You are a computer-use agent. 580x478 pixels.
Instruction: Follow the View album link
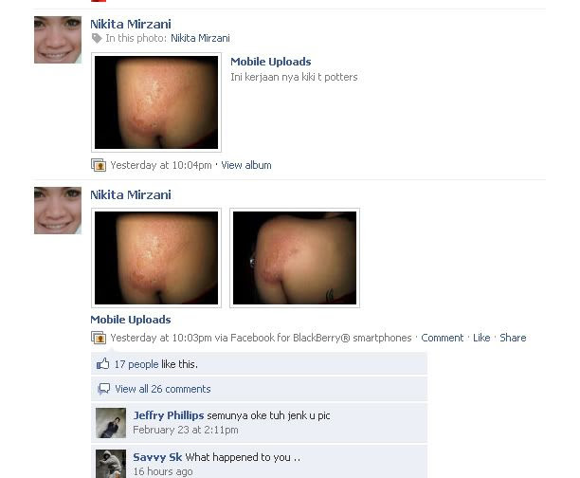(246, 165)
